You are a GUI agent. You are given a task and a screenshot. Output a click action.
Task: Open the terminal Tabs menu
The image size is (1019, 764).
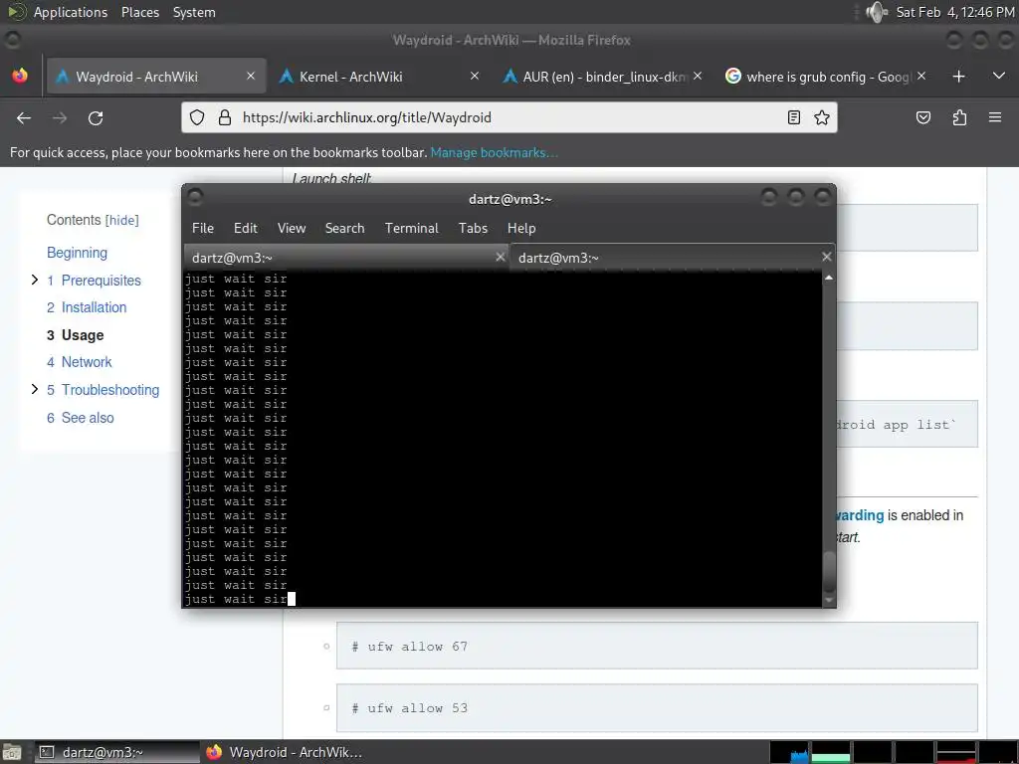(473, 228)
